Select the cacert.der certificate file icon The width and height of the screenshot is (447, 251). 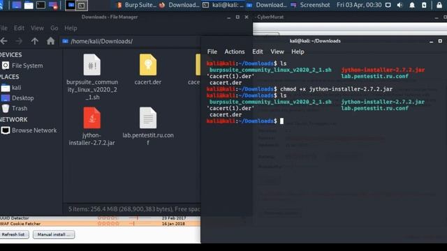click(148, 65)
